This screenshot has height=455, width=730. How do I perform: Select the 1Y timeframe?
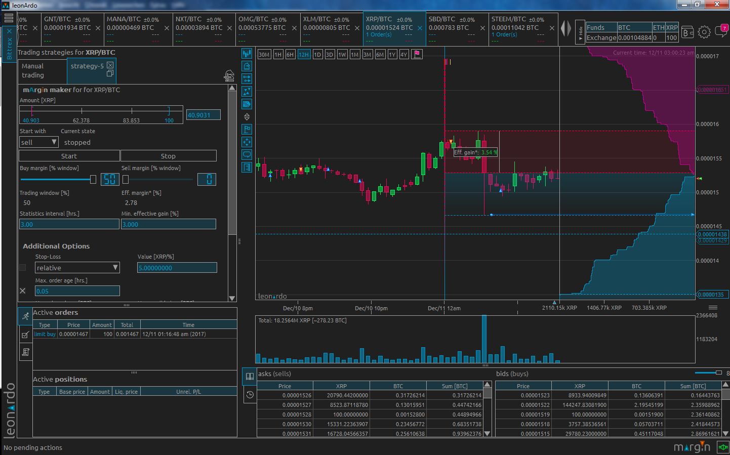(392, 55)
